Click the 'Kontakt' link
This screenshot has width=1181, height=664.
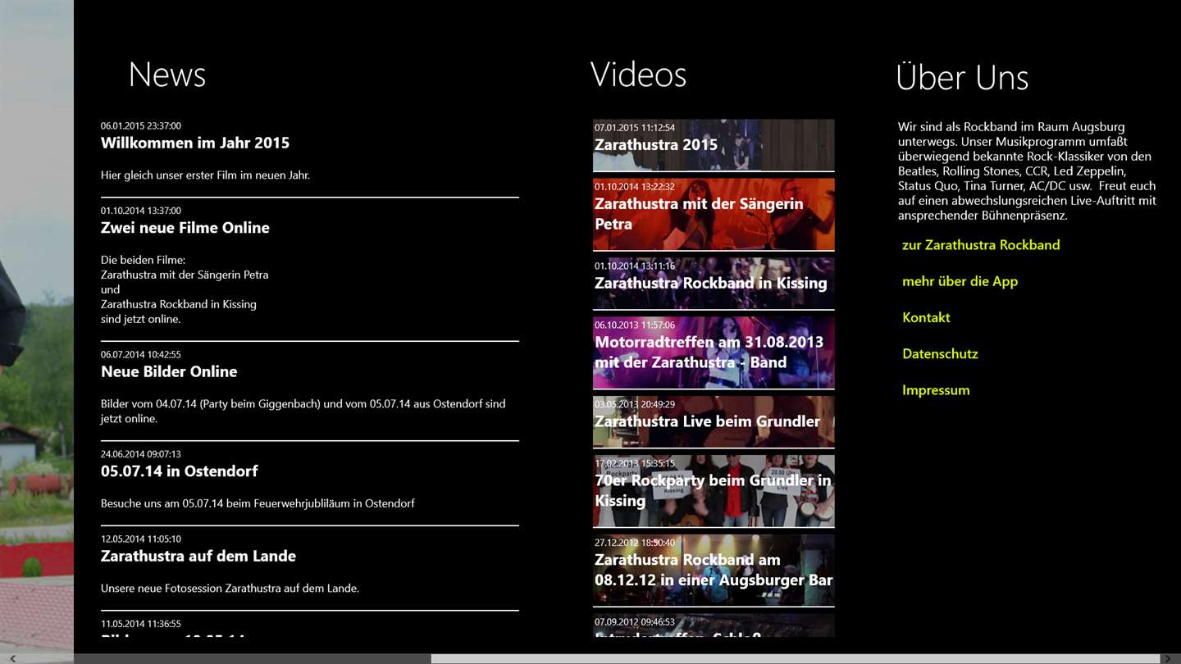pos(926,317)
